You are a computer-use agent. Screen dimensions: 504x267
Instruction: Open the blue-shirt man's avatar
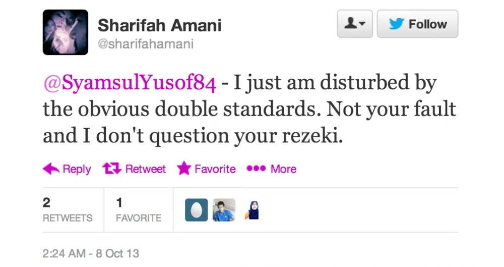[x=224, y=210]
